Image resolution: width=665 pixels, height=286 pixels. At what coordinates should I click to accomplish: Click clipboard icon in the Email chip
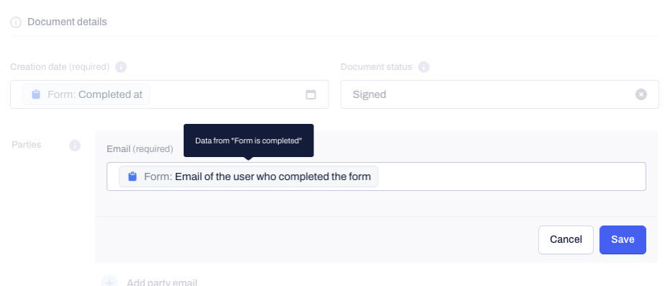[133, 176]
